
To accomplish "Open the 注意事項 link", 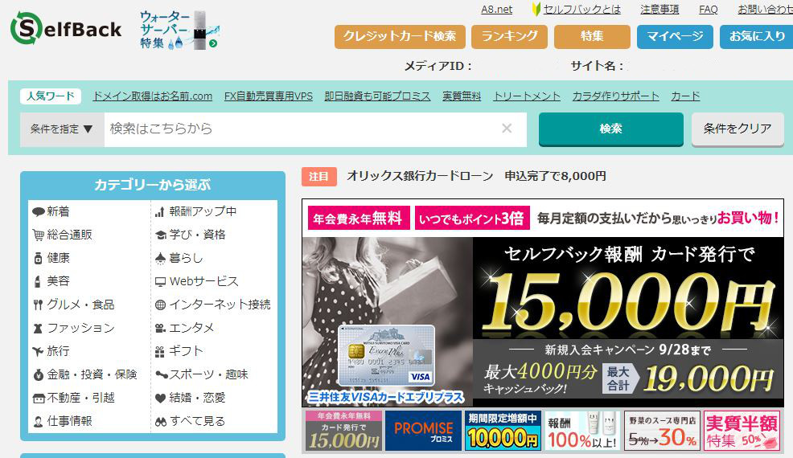I will point(659,10).
